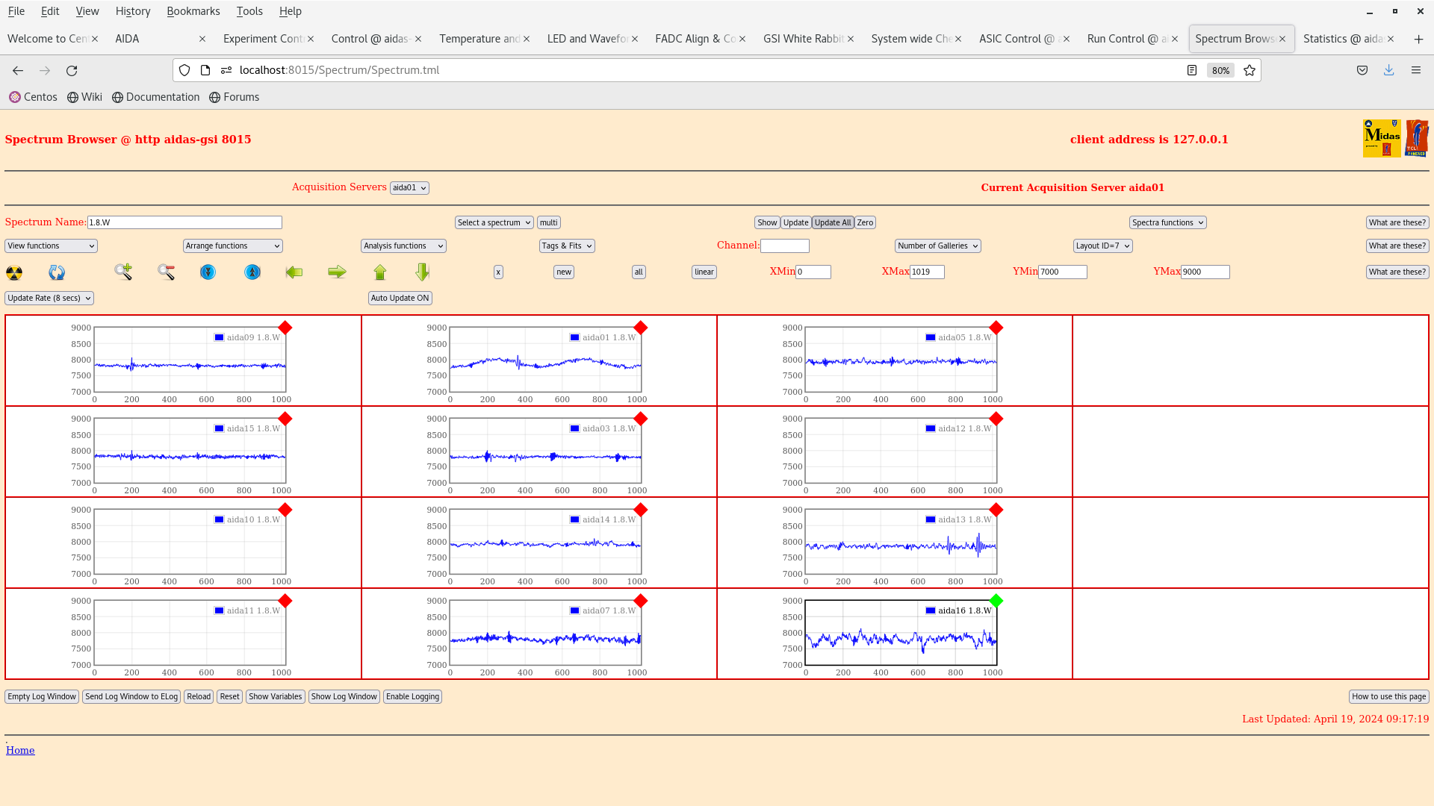Click Enable Logging button
The height and width of the screenshot is (806, 1434).
412,696
